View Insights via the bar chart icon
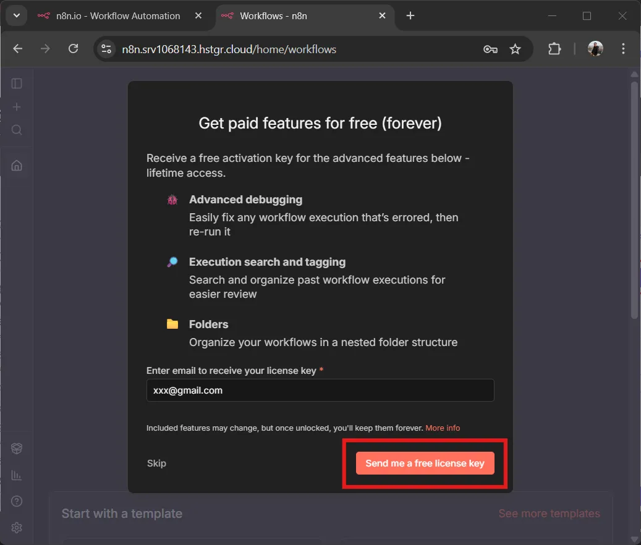Image resolution: width=641 pixels, height=545 pixels. [16, 475]
